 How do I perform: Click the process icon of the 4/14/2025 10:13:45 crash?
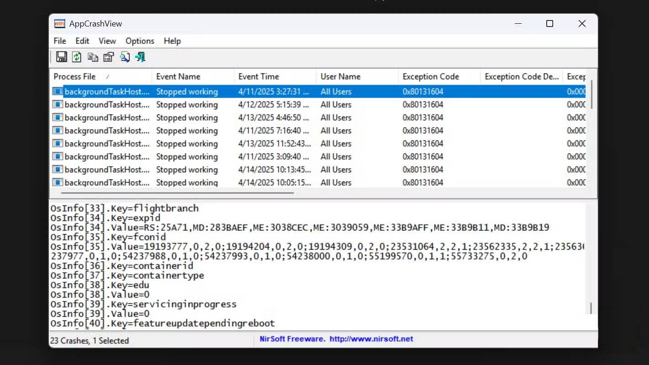(x=58, y=170)
